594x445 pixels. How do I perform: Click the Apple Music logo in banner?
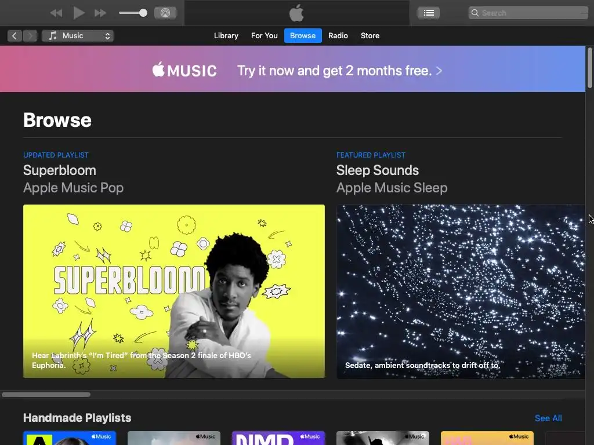(184, 70)
